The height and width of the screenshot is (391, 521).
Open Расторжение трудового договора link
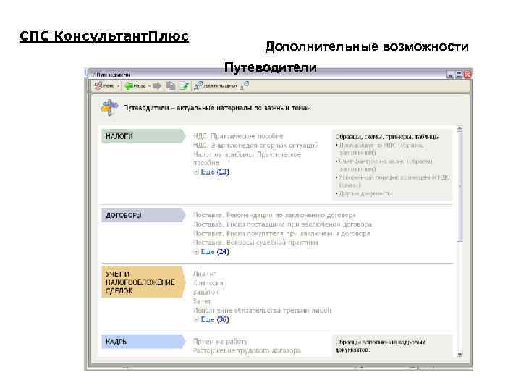click(247, 350)
